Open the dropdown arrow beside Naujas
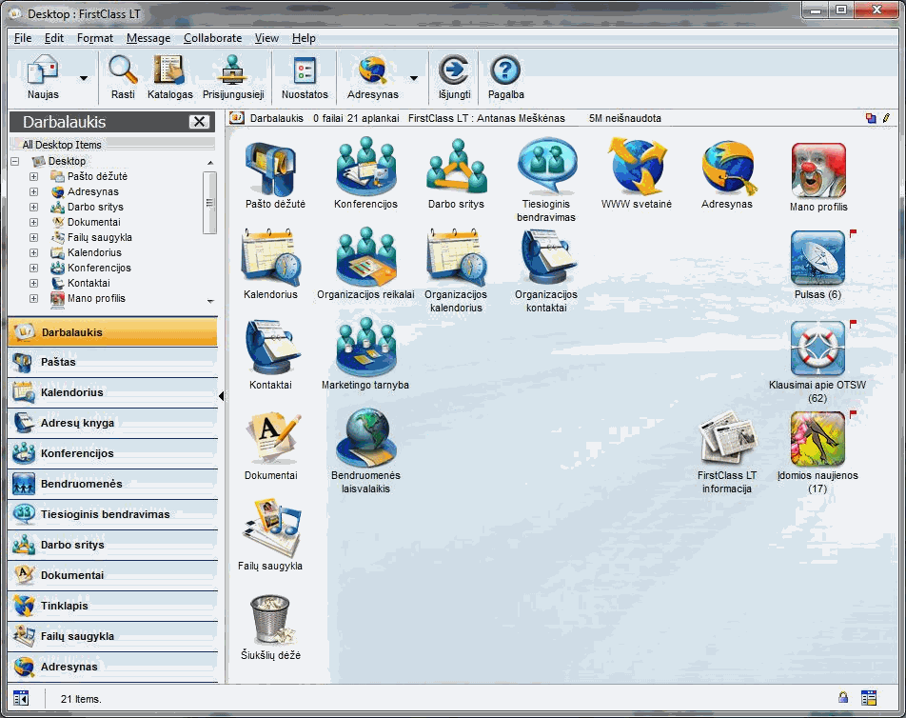The image size is (906, 718). (84, 78)
